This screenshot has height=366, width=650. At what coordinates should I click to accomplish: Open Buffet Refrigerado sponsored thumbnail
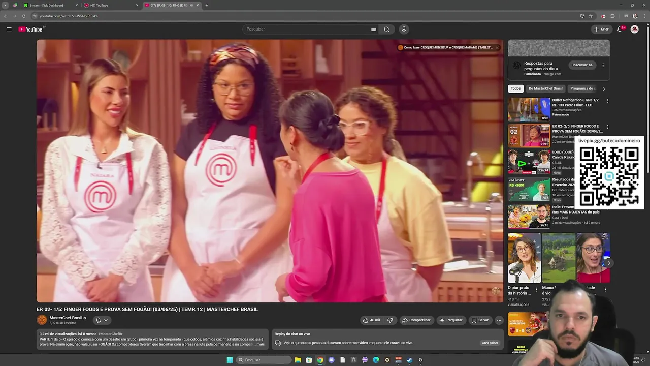coord(529,109)
